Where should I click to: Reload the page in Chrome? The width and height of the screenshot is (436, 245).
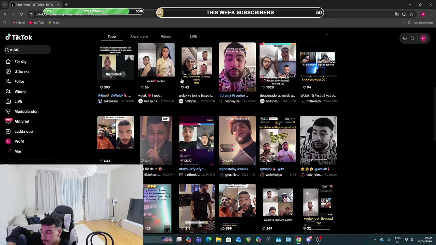coord(21,14)
